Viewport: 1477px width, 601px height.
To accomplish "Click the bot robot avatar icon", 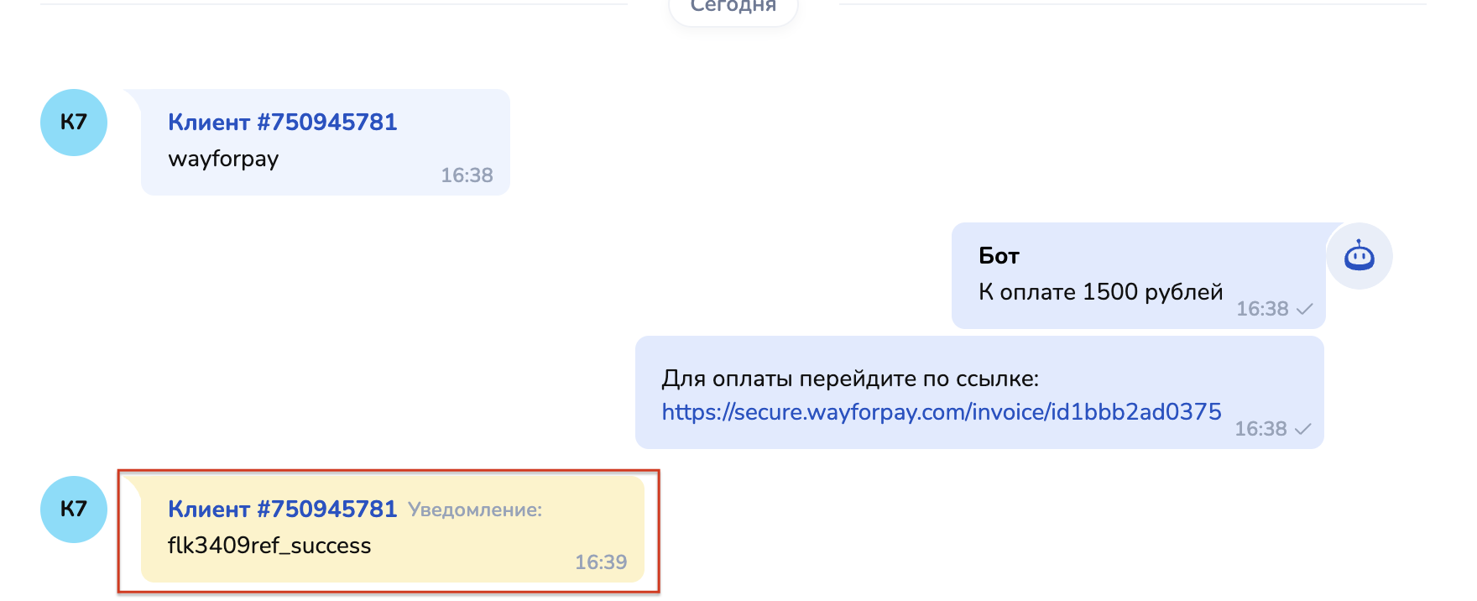I will click(1359, 256).
